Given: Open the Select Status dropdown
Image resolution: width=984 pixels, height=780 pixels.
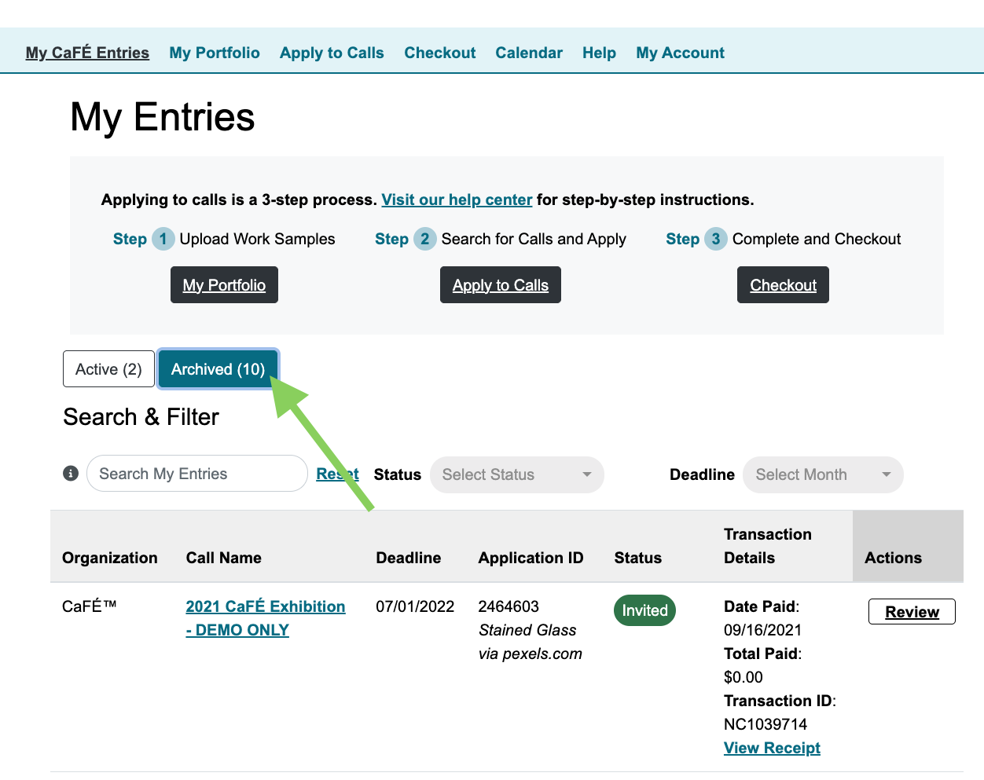Looking at the screenshot, I should [x=516, y=474].
